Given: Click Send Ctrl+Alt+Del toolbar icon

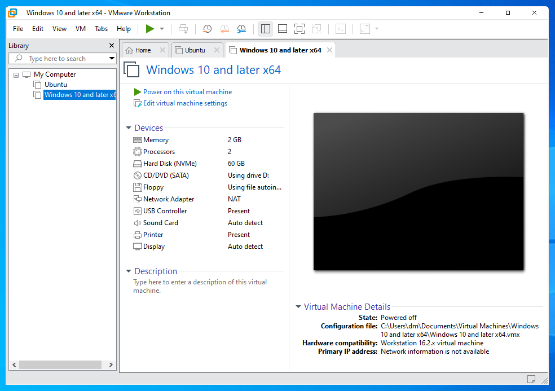Looking at the screenshot, I should pyautogui.click(x=183, y=29).
